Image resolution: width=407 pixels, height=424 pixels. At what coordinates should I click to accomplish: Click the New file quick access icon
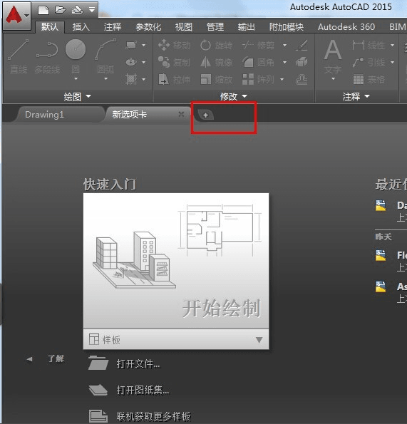(43, 10)
